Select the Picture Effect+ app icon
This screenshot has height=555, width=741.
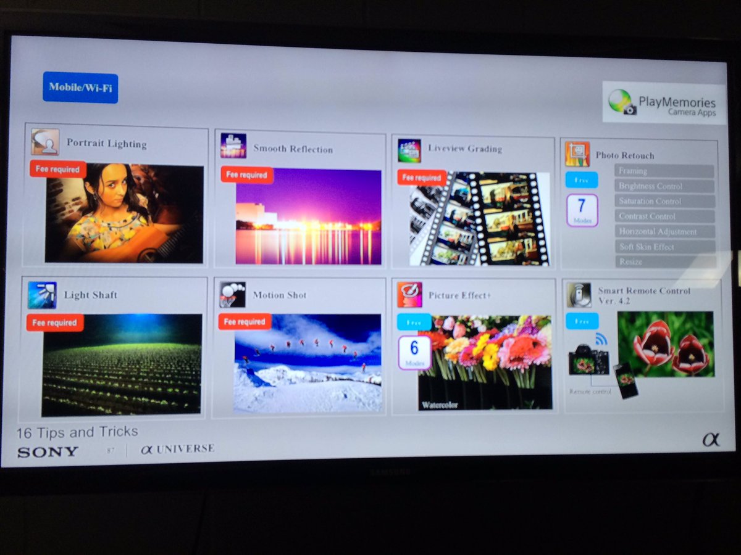pos(409,295)
